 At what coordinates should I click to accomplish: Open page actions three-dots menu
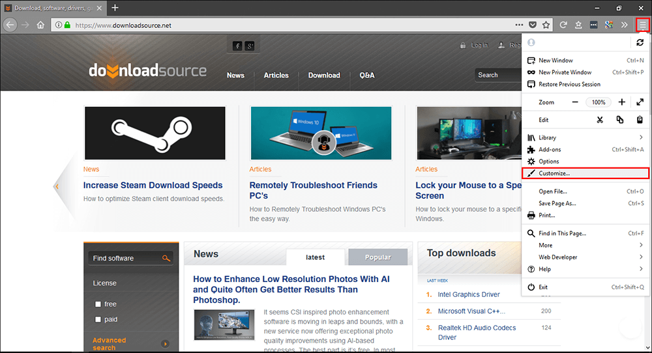pos(519,25)
